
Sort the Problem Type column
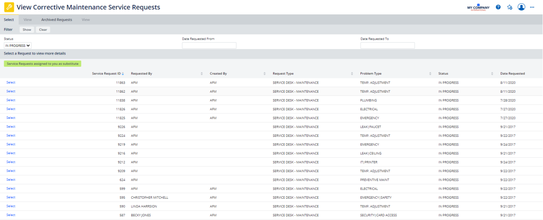(430, 74)
